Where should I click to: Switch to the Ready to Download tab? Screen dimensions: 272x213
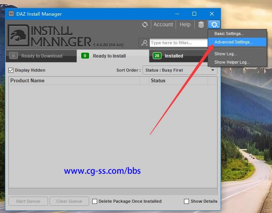[41, 56]
